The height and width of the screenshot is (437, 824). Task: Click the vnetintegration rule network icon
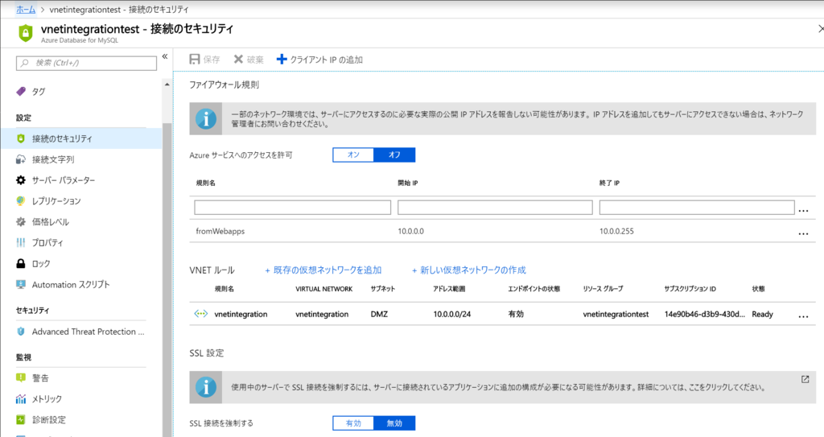pyautogui.click(x=200, y=314)
